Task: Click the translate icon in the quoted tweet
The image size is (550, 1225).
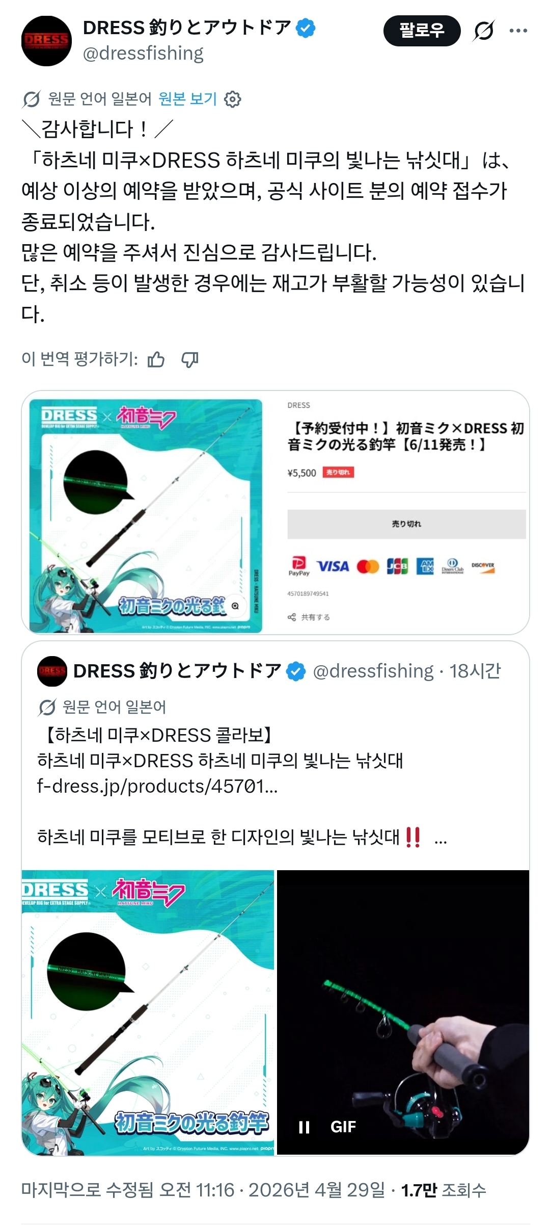Action: [x=47, y=708]
